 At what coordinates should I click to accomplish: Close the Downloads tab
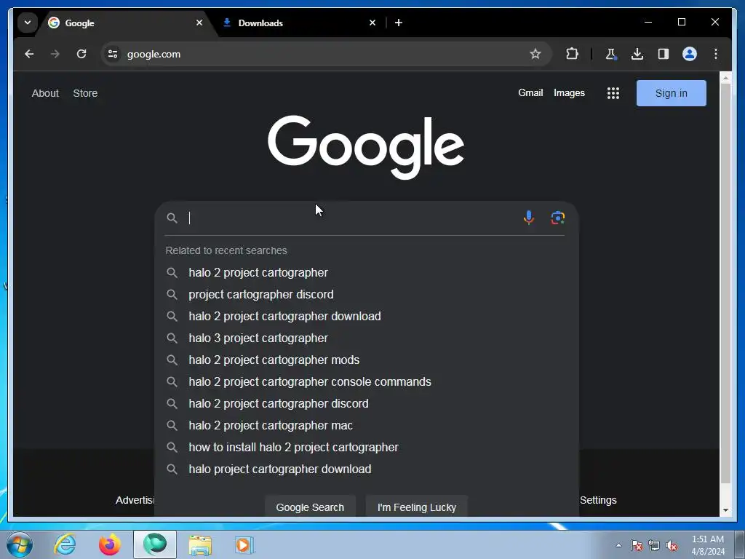pos(372,23)
